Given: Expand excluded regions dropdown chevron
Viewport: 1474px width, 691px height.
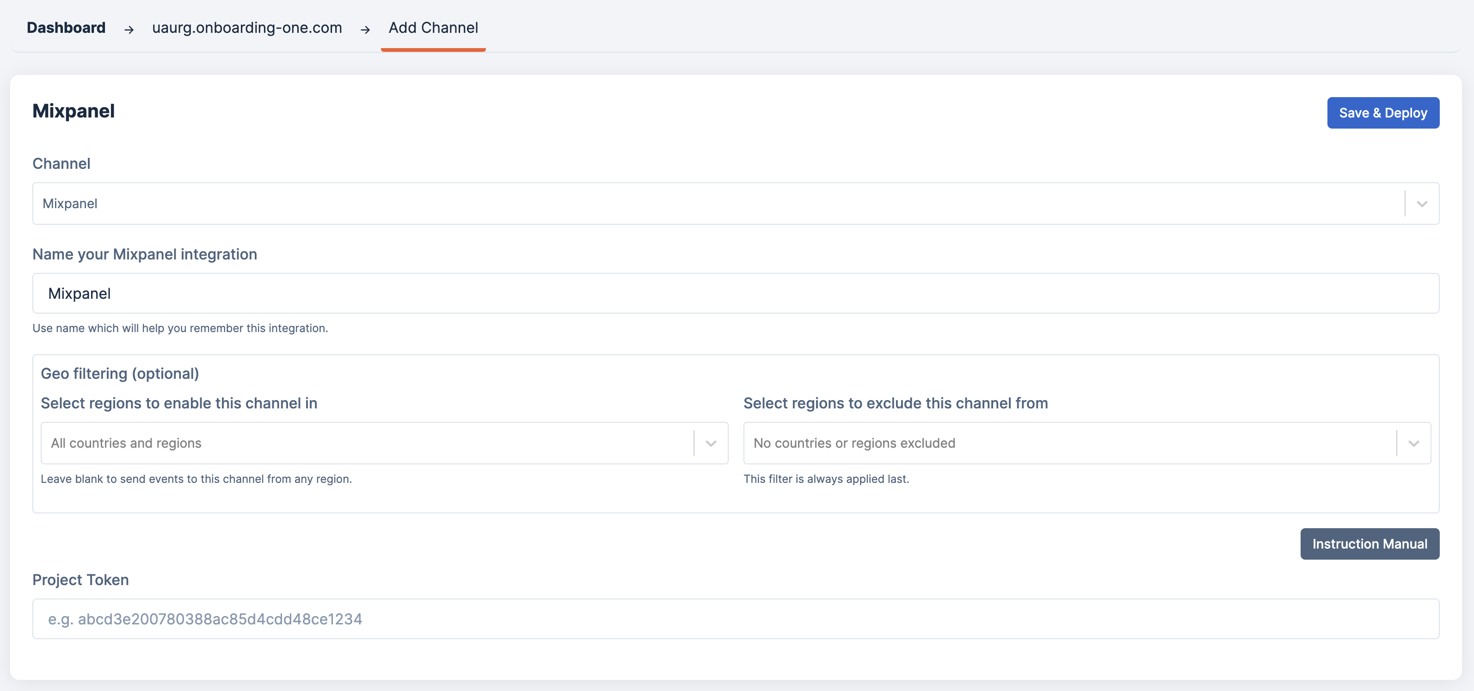Looking at the screenshot, I should coord(1413,443).
